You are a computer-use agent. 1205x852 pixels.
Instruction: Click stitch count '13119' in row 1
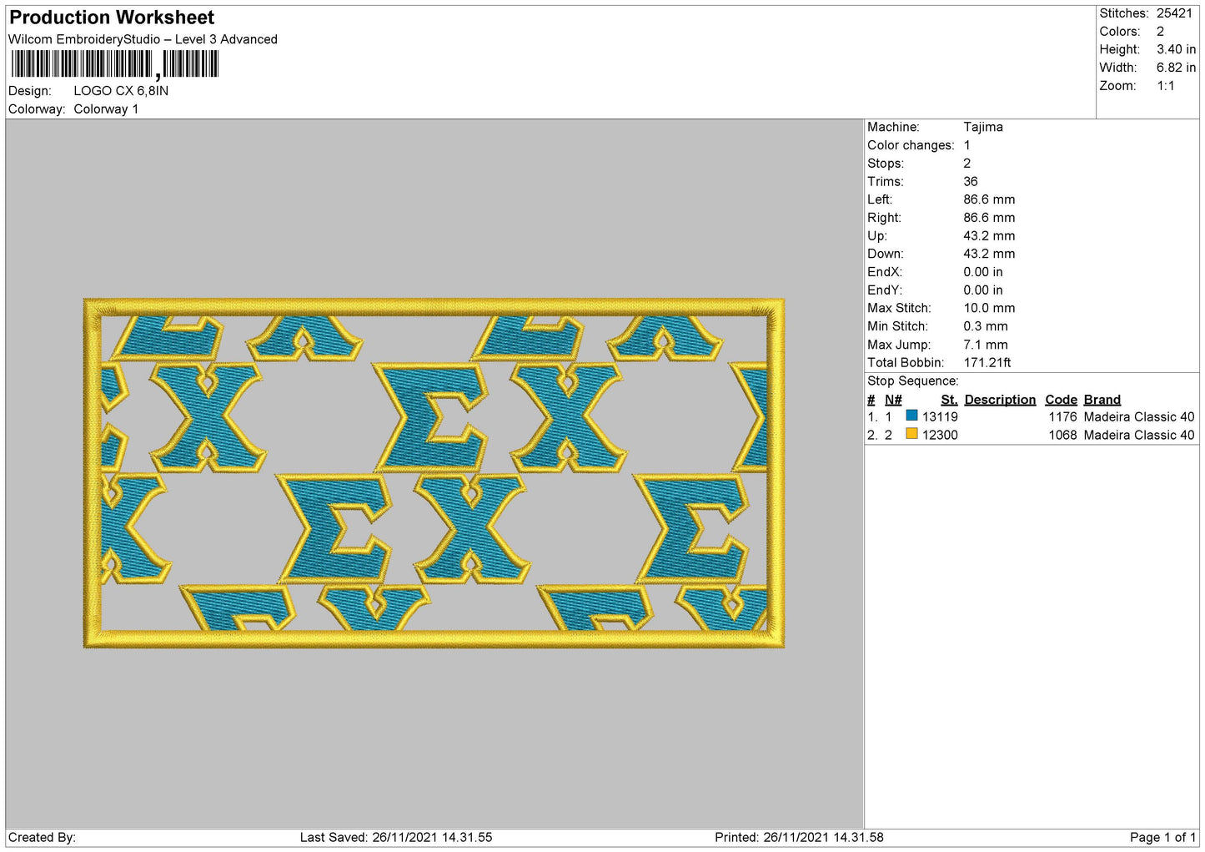pyautogui.click(x=940, y=417)
